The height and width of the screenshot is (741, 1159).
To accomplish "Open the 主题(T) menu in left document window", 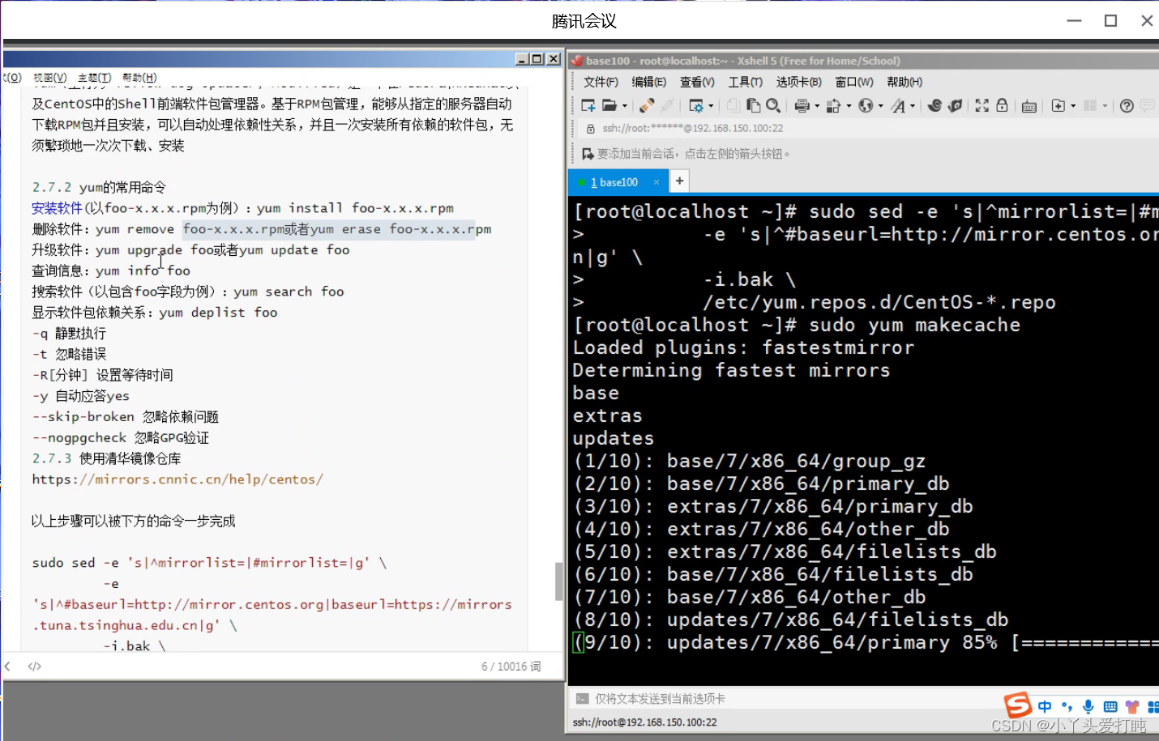I will [x=94, y=78].
